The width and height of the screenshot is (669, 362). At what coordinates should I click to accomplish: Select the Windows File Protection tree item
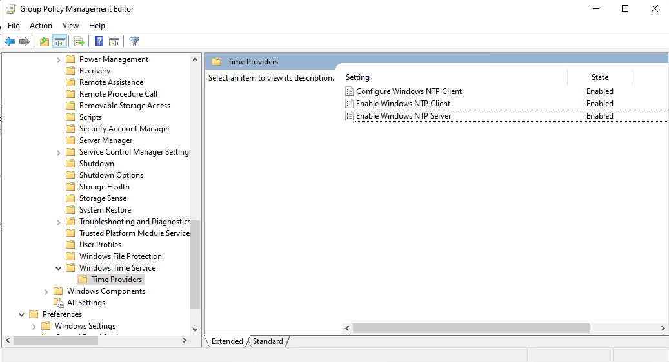[x=121, y=256]
